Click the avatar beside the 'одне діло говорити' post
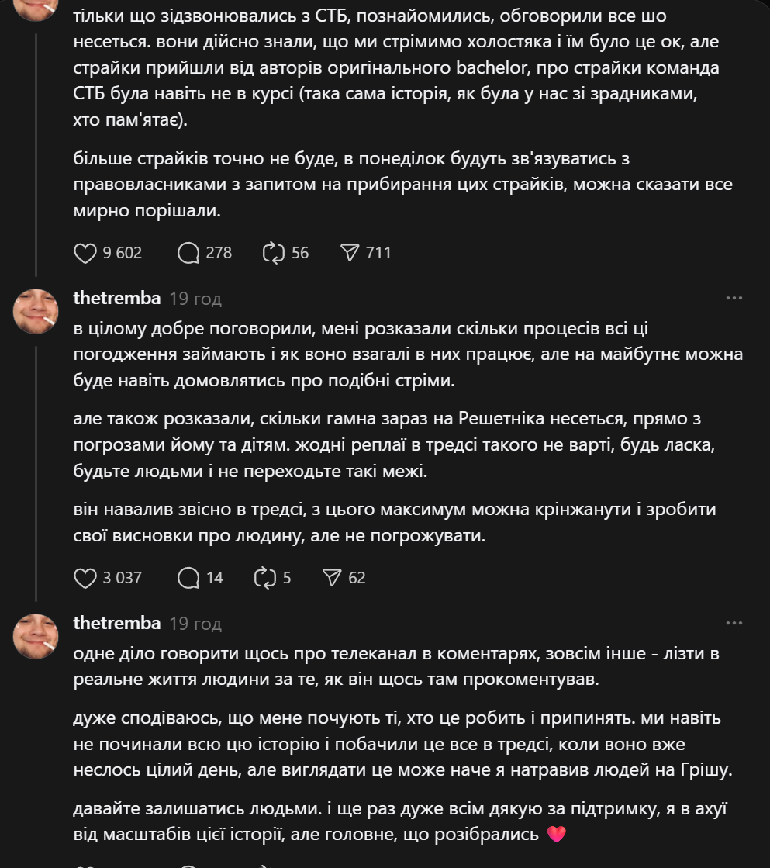Screen dimensions: 770x868 tap(36, 637)
